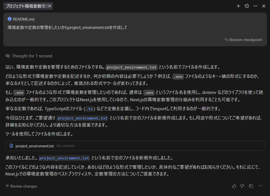This screenshot has height=196, width=270.
Task: Open more actions beside the copy icon
Action: 260,186
